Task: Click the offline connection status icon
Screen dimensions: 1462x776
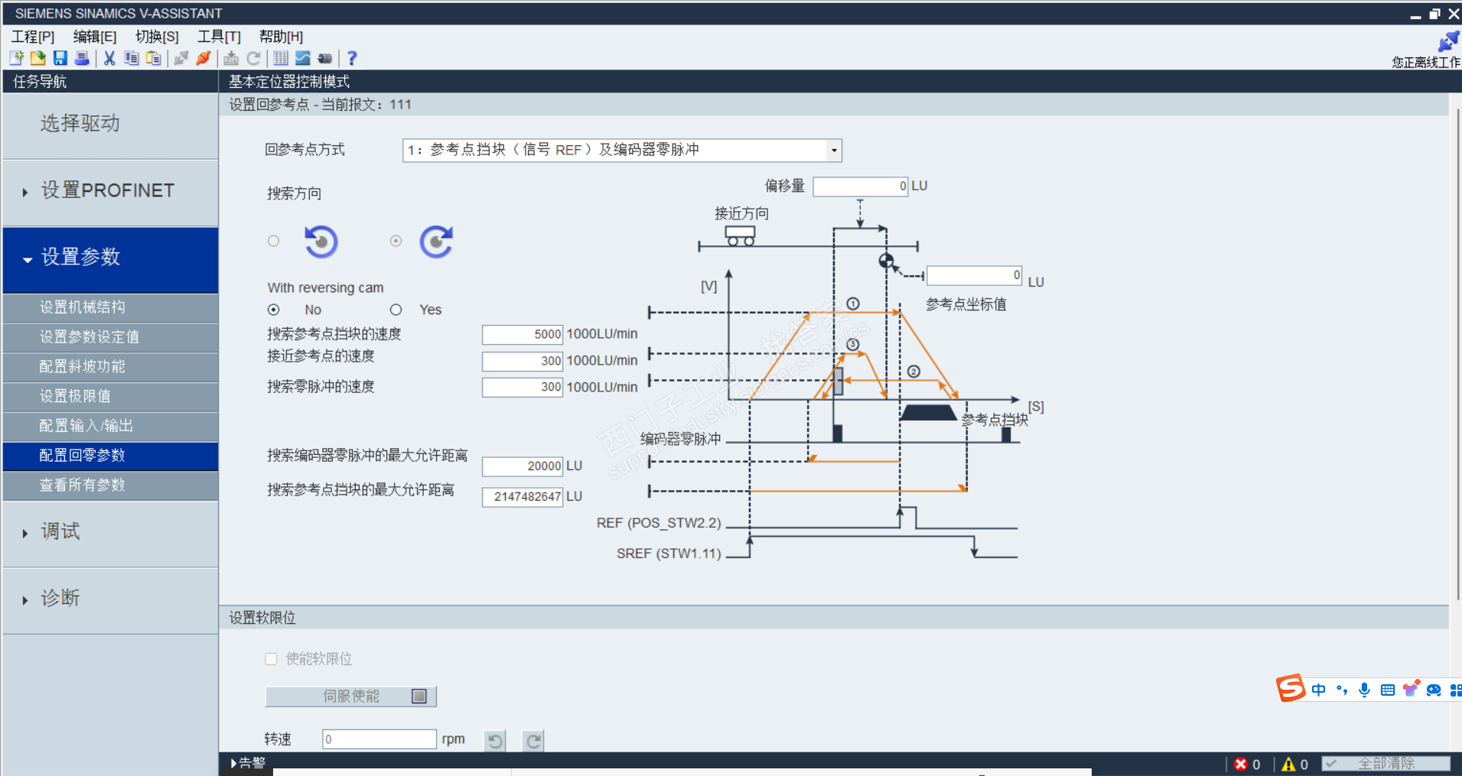Action: 1448,41
